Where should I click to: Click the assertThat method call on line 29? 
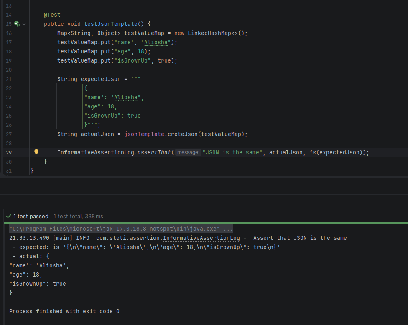154,152
